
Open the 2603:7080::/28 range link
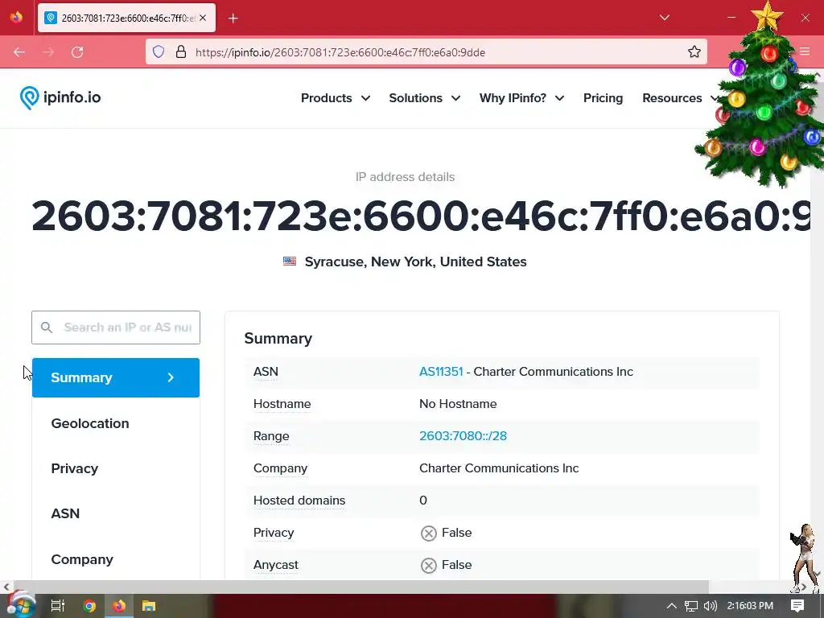(x=463, y=436)
